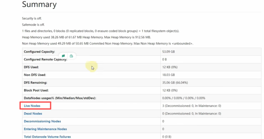Select the Live Nodes count '3 (Decommissioned: 0...'
The image size is (264, 139).
tap(192, 106)
